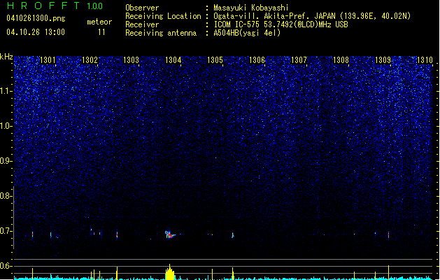Image resolution: width=440 pixels, height=280 pixels.
Task: Click the 0.8 frequency axis label
Action: (6, 196)
